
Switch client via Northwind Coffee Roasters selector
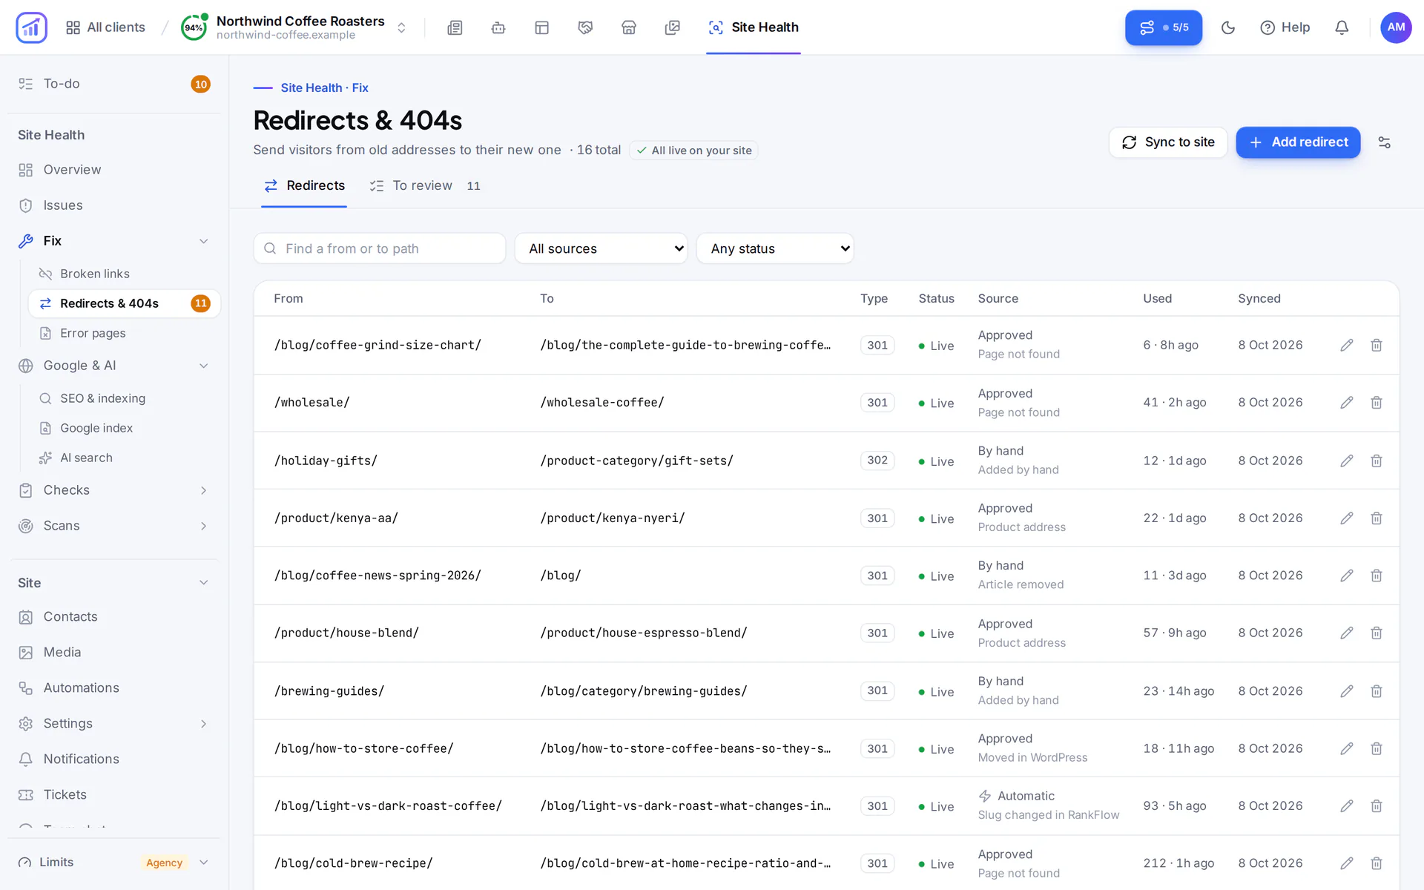pos(294,27)
